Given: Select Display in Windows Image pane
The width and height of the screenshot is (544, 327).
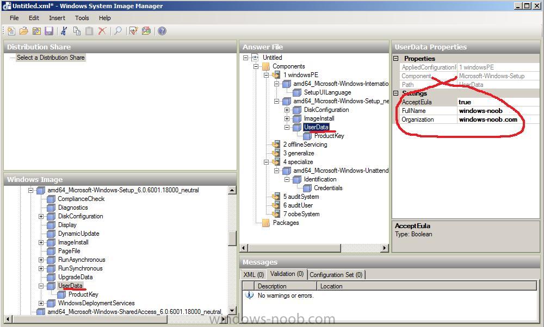Looking at the screenshot, I should click(67, 225).
